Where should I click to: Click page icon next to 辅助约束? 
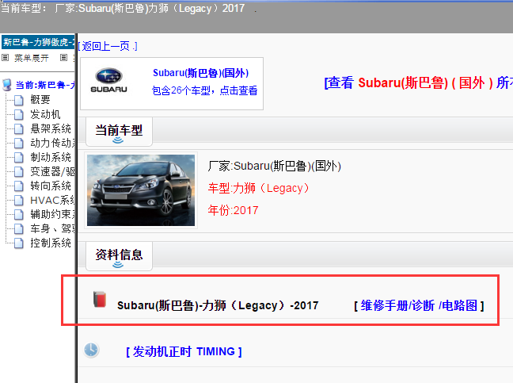click(19, 215)
